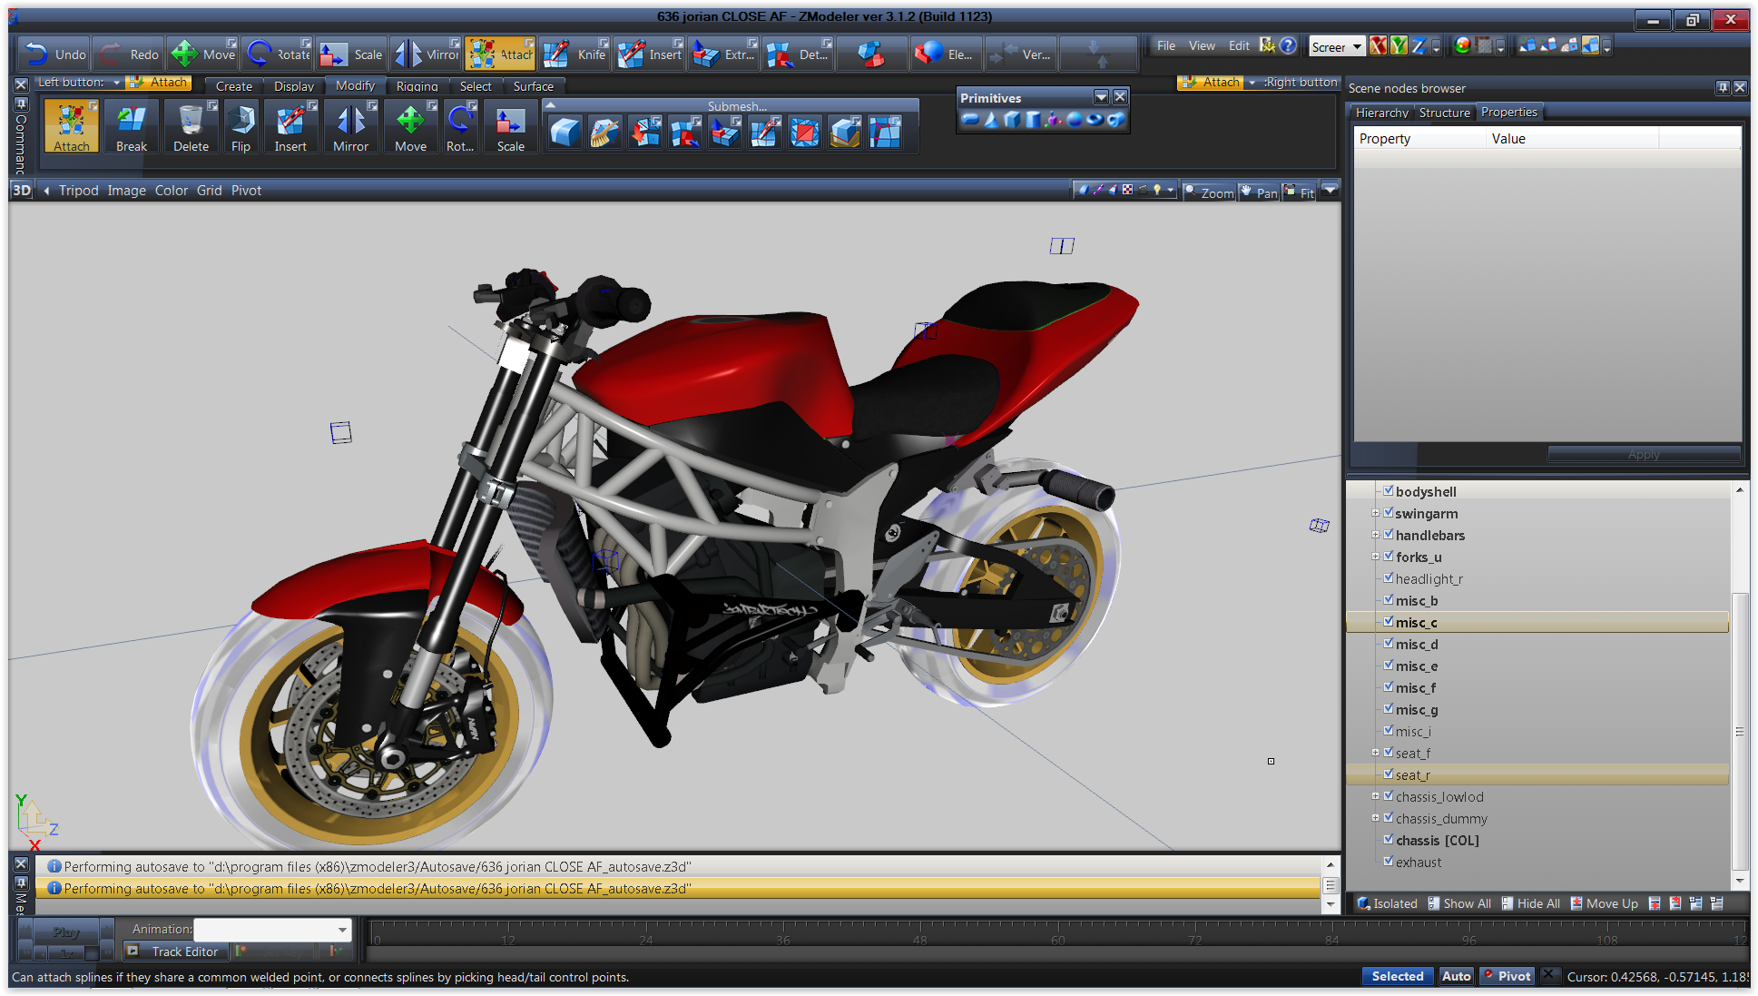Screen dimensions: 1758x996
Task: Select the Flip tool in the Modify panel
Action: coord(241,127)
